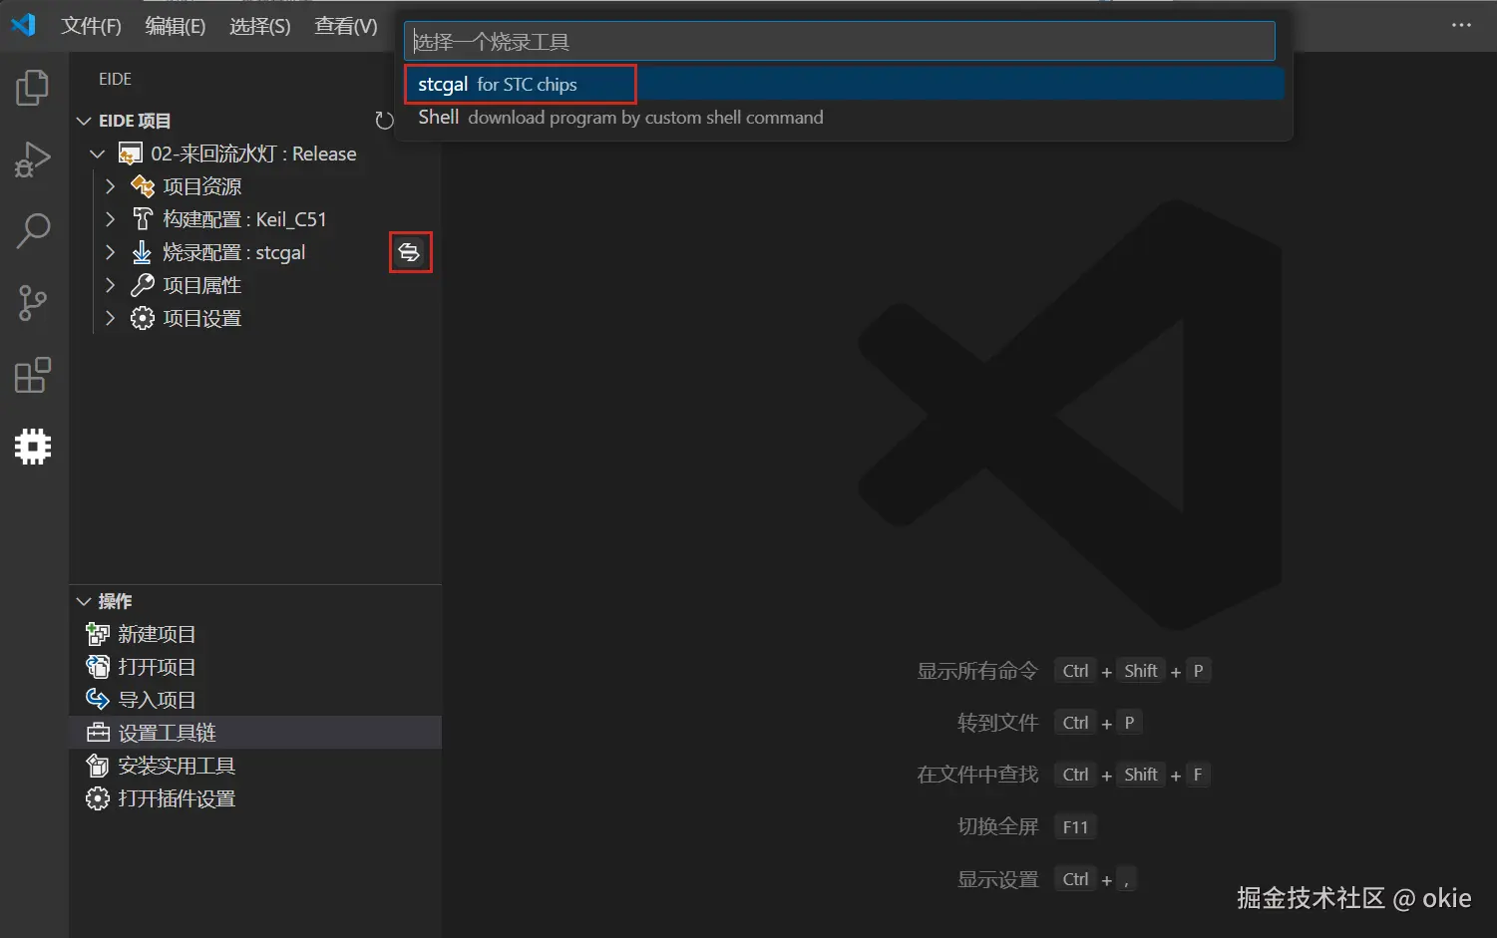Choose stcgal for STC chips option
This screenshot has height=938, width=1498.
[x=844, y=84]
